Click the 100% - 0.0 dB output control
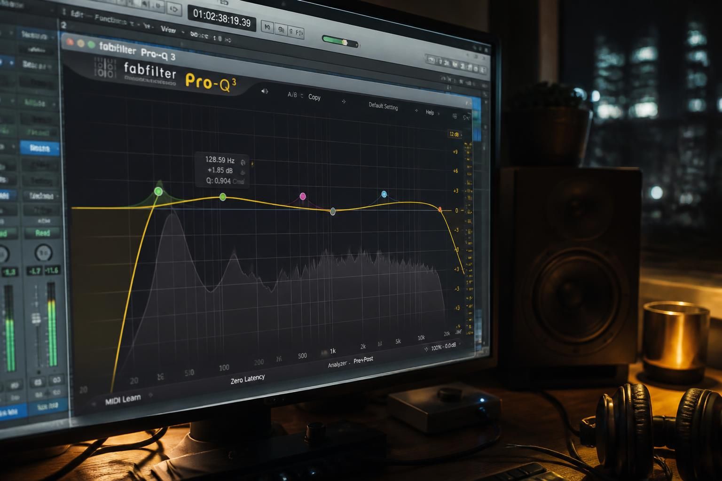This screenshot has height=481, width=722. tap(443, 347)
